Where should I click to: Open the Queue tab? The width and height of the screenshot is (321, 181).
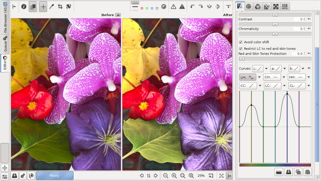coord(5,44)
